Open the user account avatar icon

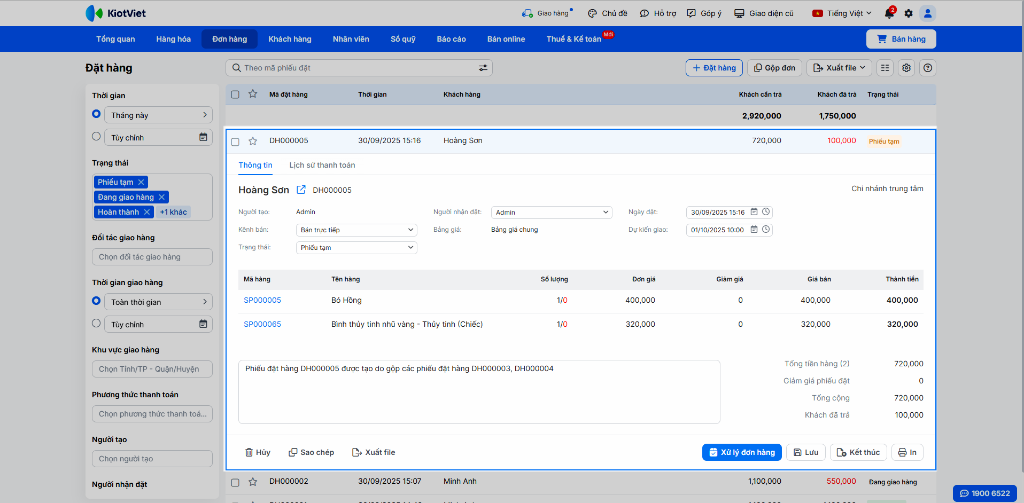[x=928, y=13]
